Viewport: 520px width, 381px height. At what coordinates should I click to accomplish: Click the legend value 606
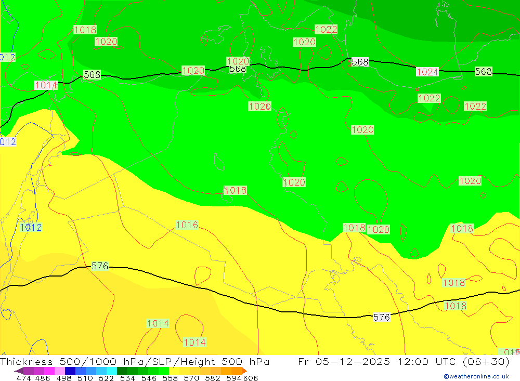point(251,378)
